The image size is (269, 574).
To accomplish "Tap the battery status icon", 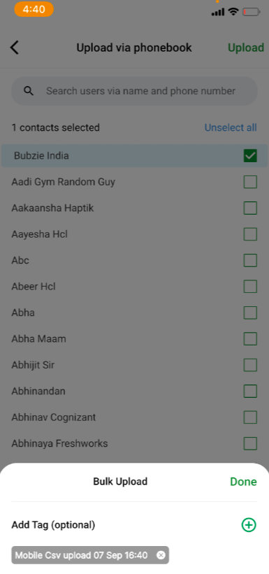I will (x=251, y=12).
